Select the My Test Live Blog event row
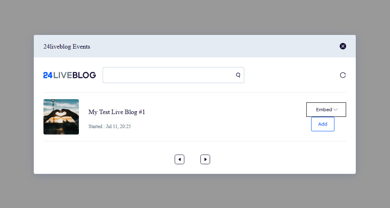The width and height of the screenshot is (390, 208). 195,117
